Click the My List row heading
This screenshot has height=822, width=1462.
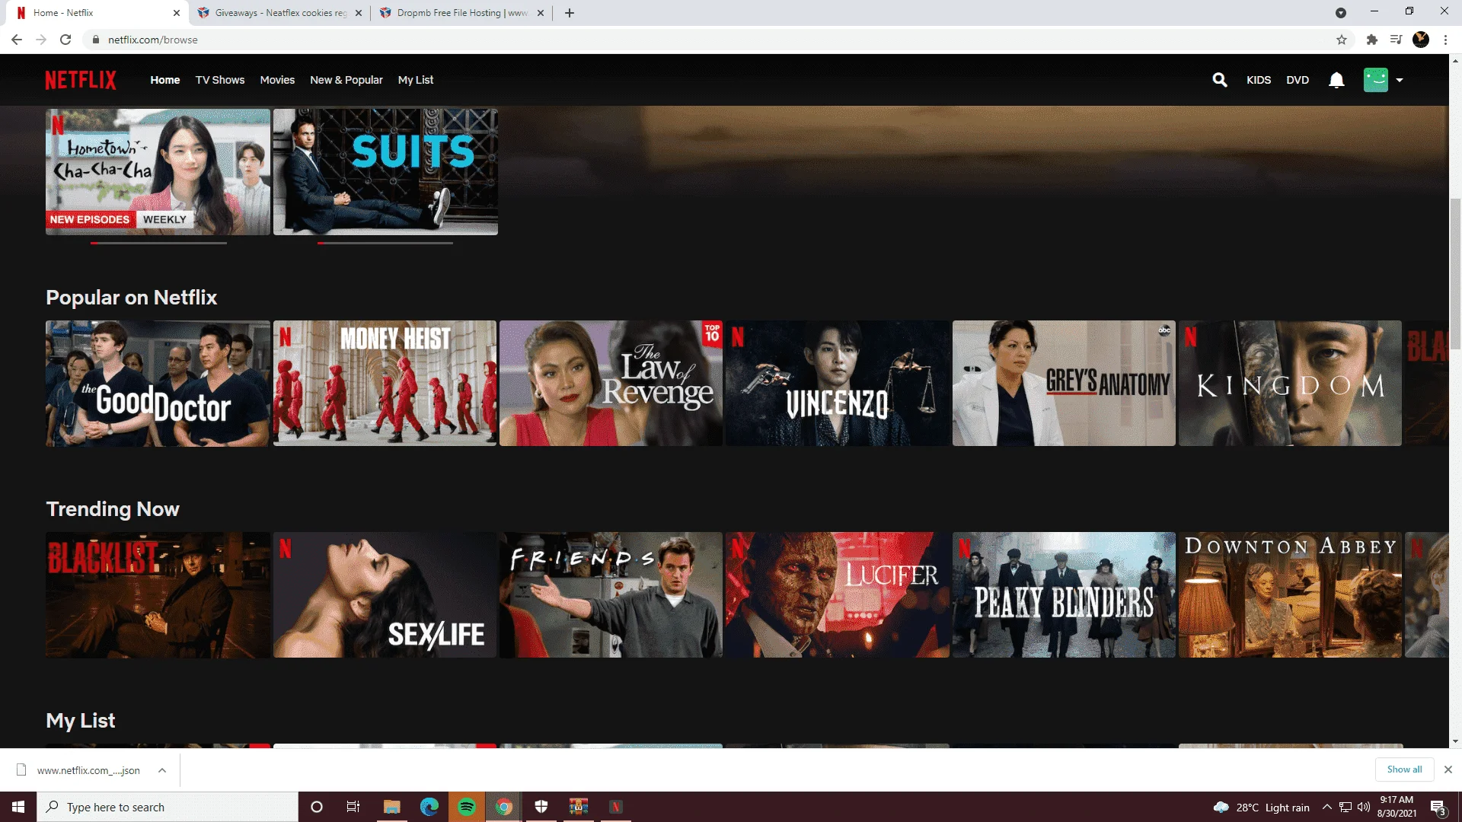[81, 721]
